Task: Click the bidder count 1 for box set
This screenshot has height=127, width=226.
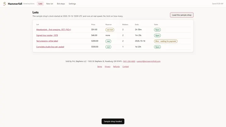Action: 123,47
